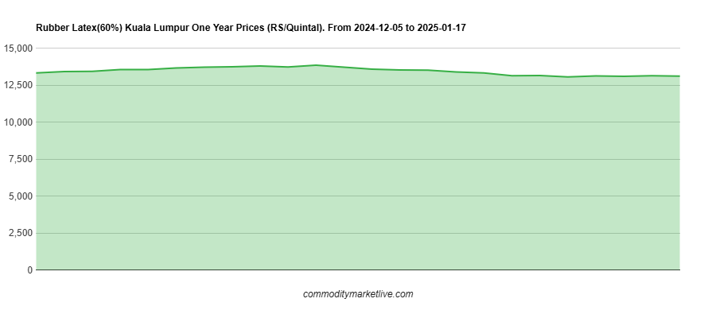Screen dimensions: 716x318
Task: Click the 10,000 y-axis label
Action: (x=18, y=122)
